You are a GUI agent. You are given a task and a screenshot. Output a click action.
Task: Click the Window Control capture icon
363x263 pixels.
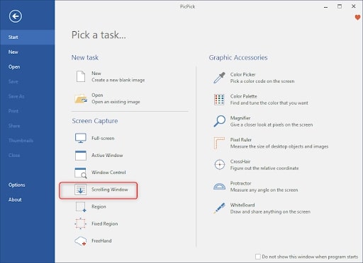point(81,173)
